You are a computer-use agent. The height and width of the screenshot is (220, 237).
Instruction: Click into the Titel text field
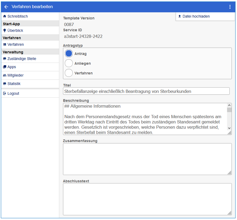point(146,91)
